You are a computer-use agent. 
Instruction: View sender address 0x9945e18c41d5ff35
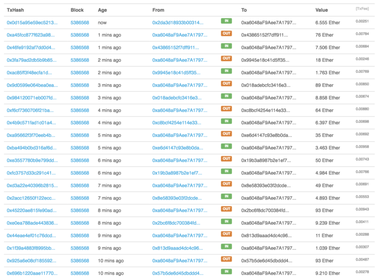pyautogui.click(x=176, y=72)
